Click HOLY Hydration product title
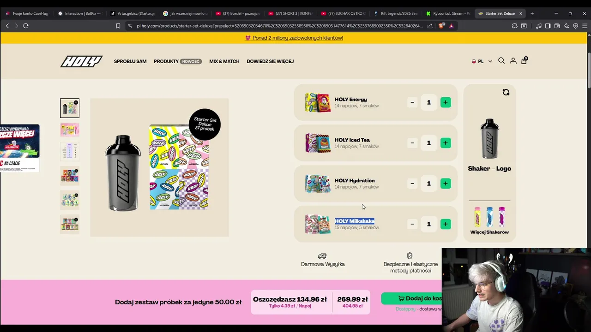Viewport: 591px width, 332px height. point(355,181)
